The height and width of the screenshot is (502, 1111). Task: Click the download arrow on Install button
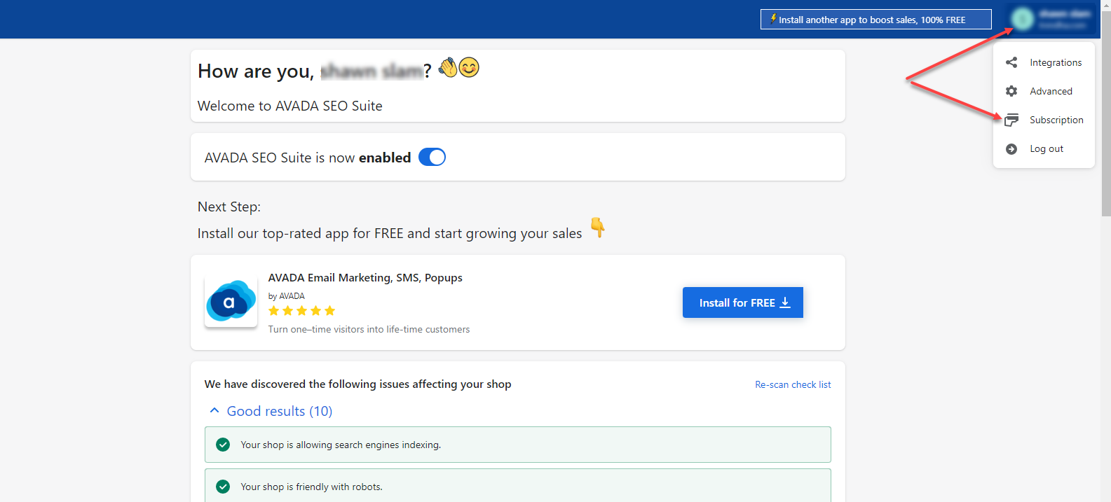[x=786, y=302]
